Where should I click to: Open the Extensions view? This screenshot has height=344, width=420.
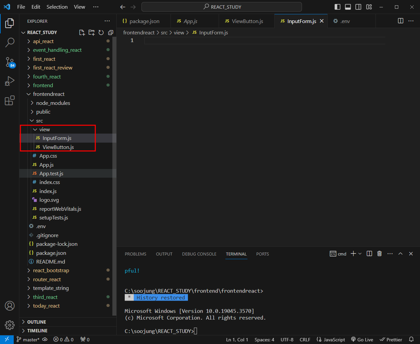[10, 101]
